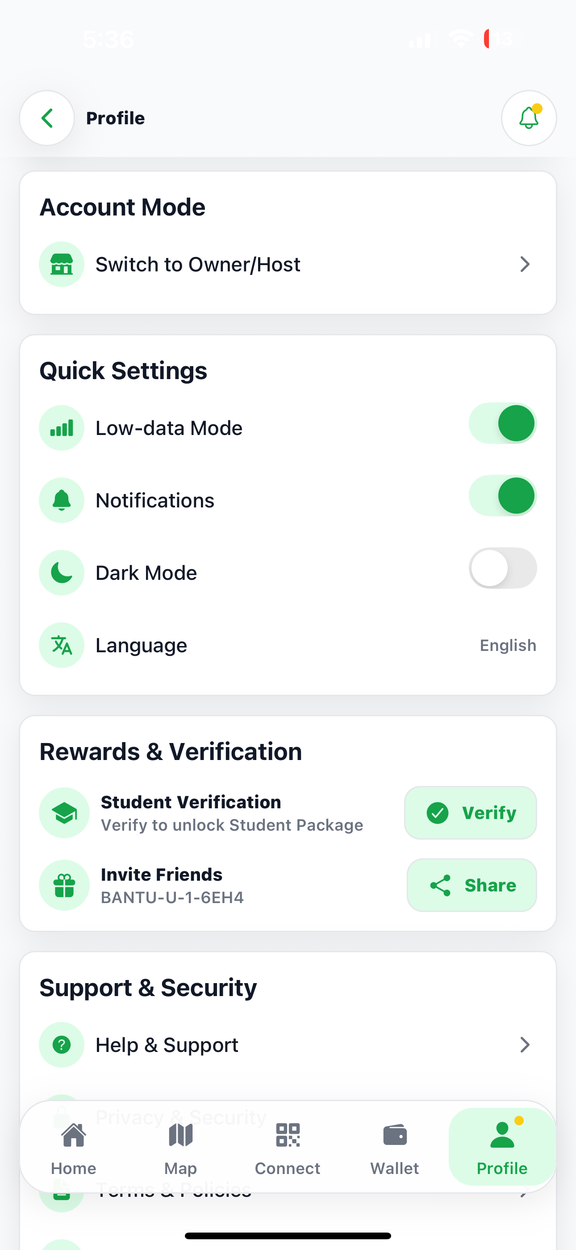Expand Help & Support chevron
The image size is (576, 1250).
tap(525, 1045)
